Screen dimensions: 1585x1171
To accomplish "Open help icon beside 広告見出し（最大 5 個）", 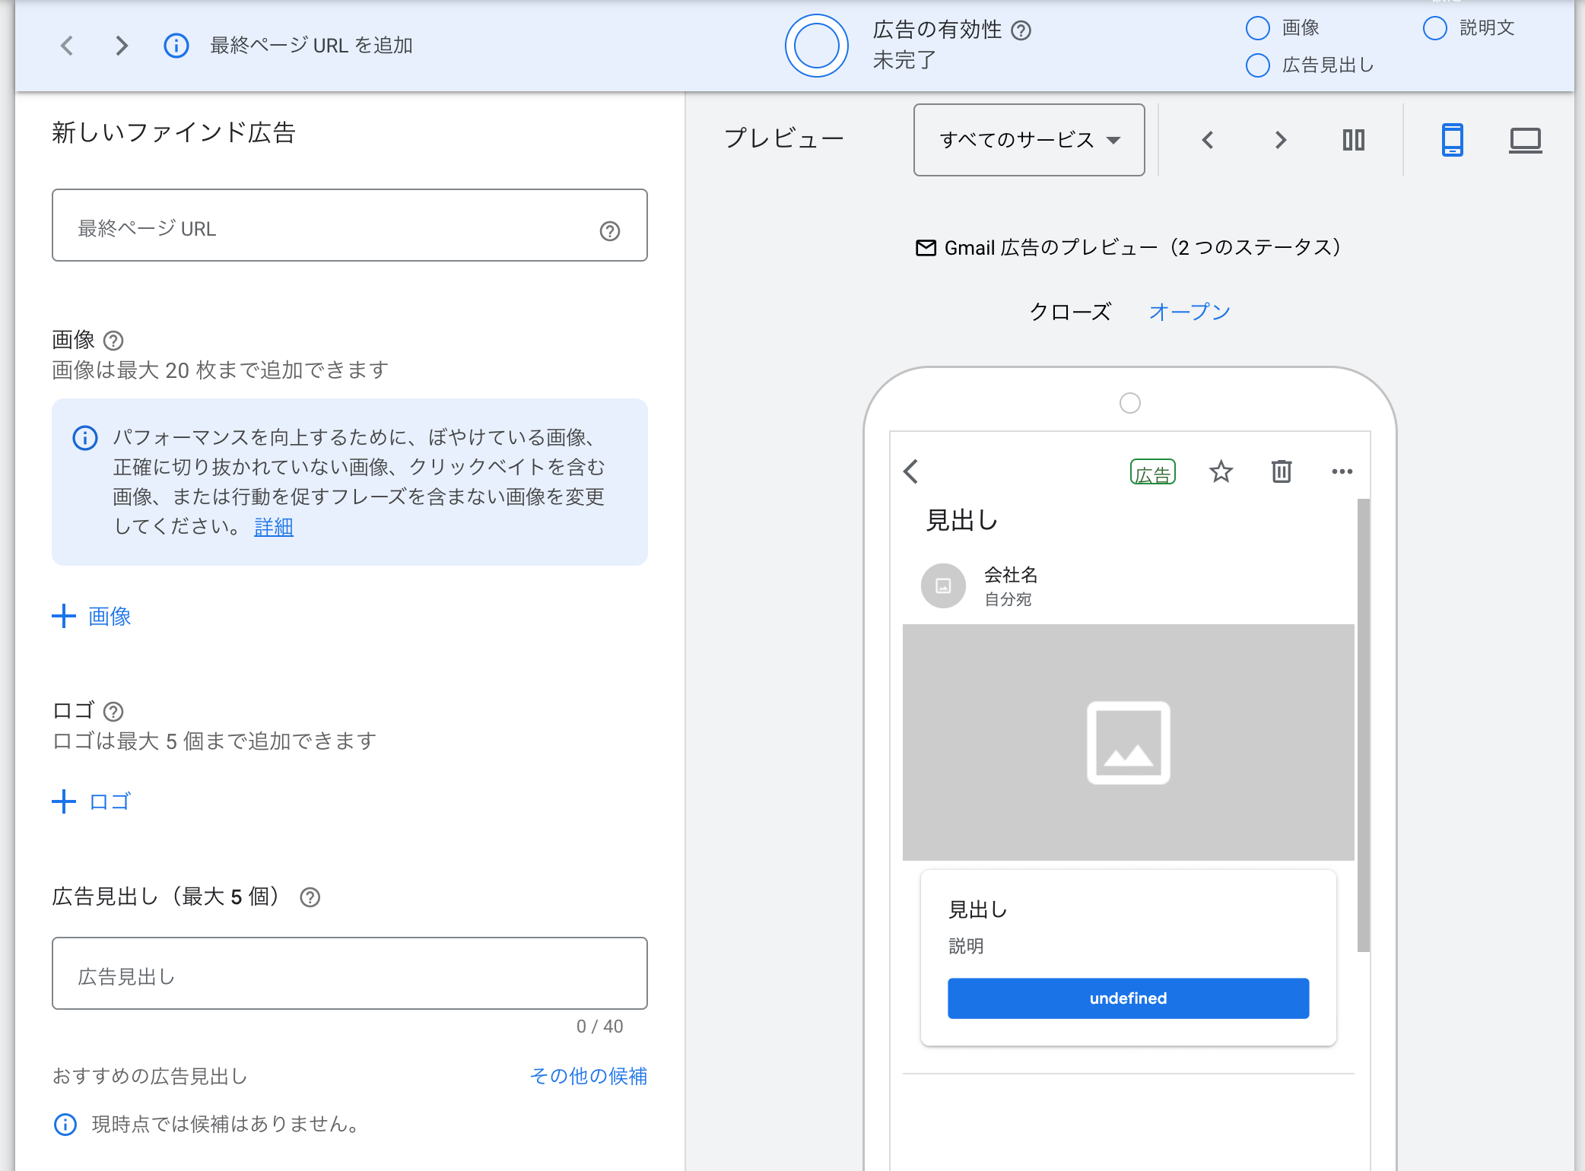I will (x=310, y=897).
